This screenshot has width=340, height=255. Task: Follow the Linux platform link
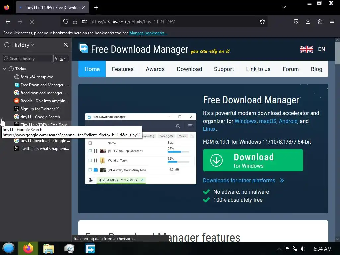tap(209, 129)
